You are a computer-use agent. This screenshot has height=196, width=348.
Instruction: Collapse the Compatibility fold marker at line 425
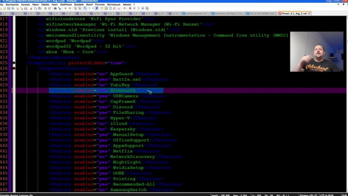pos(14,63)
